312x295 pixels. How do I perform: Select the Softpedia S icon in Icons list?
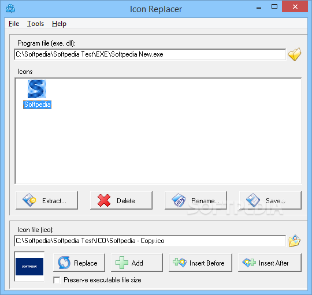[37, 89]
